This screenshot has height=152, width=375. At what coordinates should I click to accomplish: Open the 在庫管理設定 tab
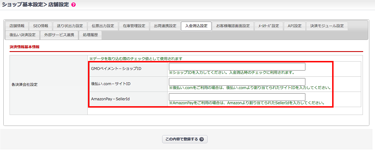coord(134,26)
